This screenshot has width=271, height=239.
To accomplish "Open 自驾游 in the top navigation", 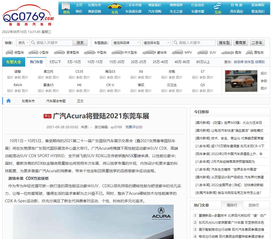I will (x=236, y=5).
